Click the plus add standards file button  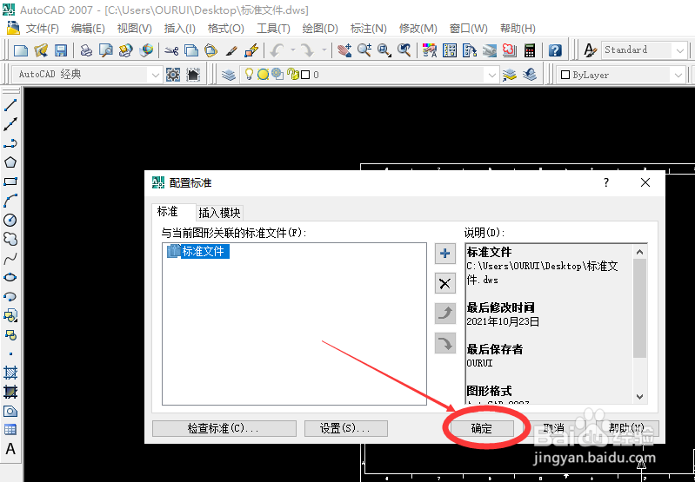pos(444,254)
